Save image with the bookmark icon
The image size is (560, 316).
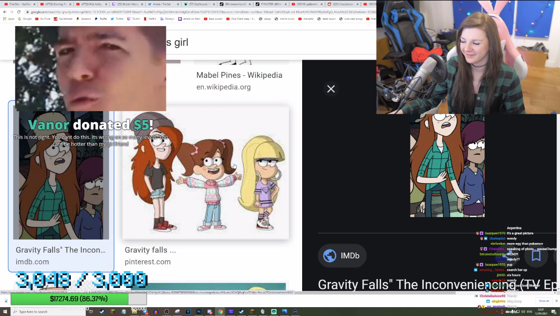coord(536,255)
